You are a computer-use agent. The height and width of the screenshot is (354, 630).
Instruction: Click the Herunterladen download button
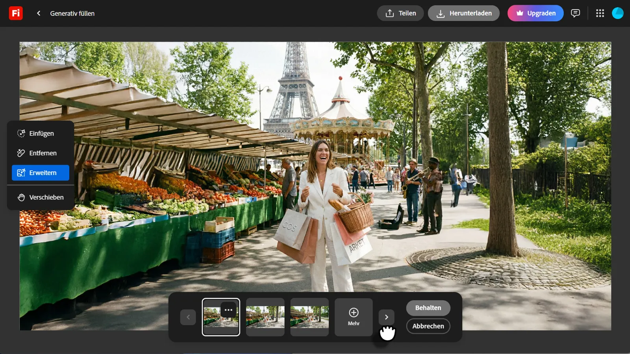coord(463,13)
